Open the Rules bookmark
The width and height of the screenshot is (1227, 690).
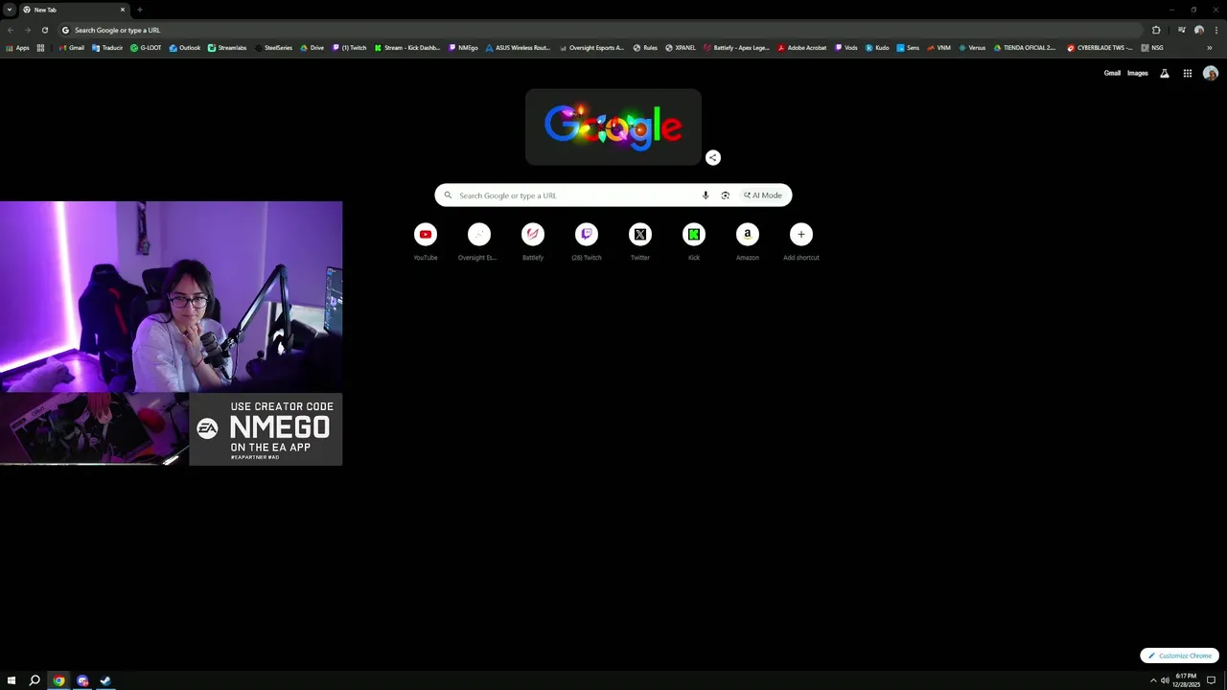[x=645, y=47]
